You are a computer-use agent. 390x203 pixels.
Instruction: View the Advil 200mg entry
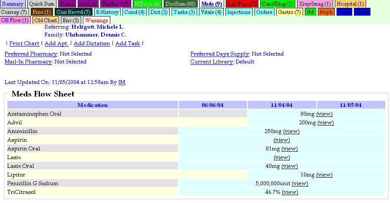(x=326, y=123)
